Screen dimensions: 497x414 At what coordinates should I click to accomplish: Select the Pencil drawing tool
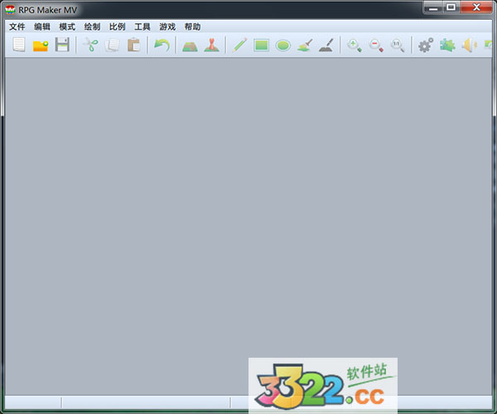(x=239, y=45)
